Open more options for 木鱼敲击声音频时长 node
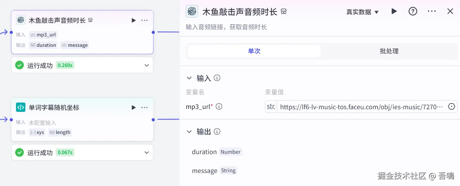The height and width of the screenshot is (186, 460). [x=144, y=20]
